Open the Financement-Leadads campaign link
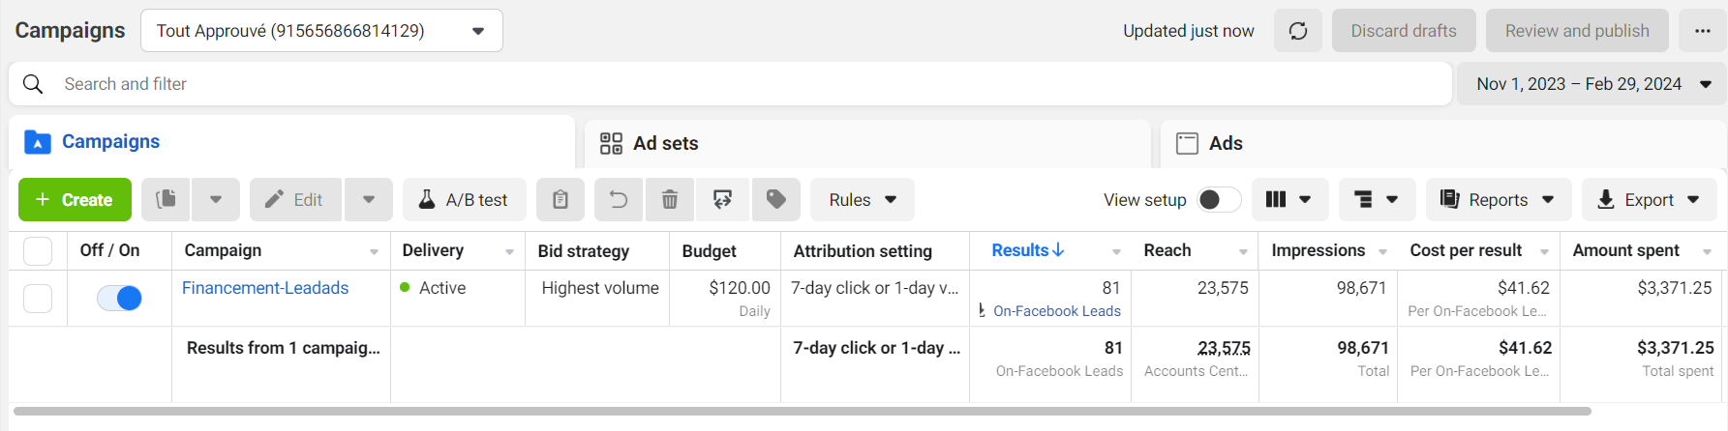Screen dimensions: 1728x431 [x=265, y=288]
